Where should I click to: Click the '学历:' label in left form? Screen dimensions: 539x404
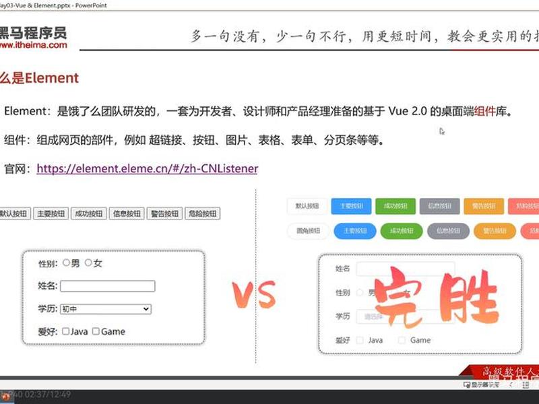click(x=48, y=308)
